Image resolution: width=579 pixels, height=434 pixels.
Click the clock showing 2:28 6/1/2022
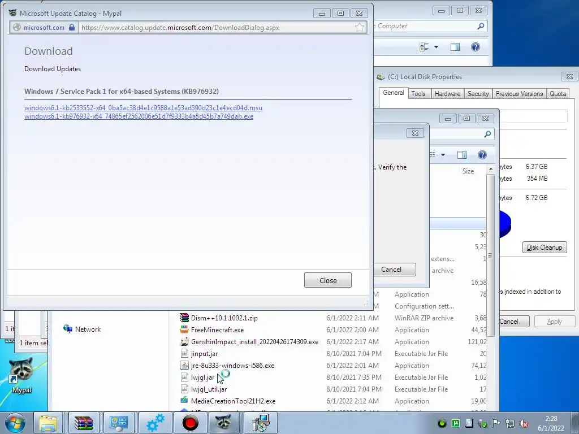(551, 423)
